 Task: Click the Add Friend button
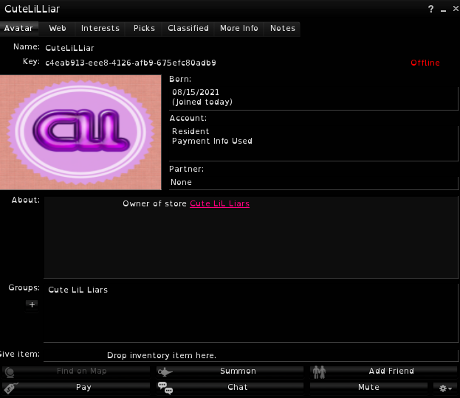pos(383,371)
